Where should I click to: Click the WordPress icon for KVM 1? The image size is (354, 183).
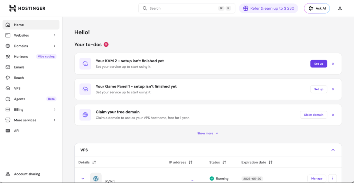tap(96, 179)
